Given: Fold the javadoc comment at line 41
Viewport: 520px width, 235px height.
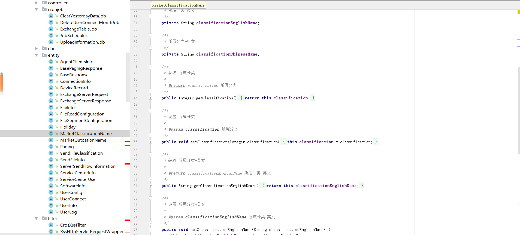Looking at the screenshot, I should pos(150,66).
